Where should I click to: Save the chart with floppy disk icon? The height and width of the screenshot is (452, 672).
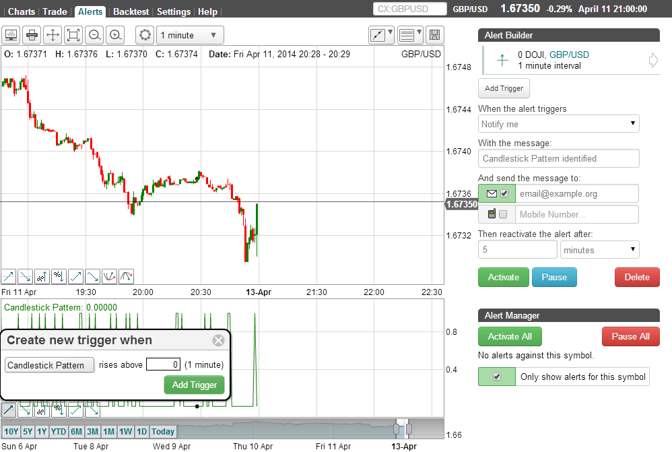434,35
